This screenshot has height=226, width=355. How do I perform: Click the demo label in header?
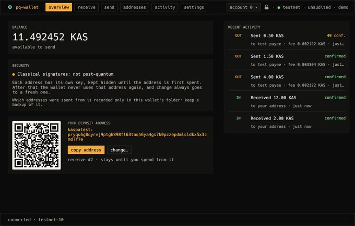[x=343, y=7]
